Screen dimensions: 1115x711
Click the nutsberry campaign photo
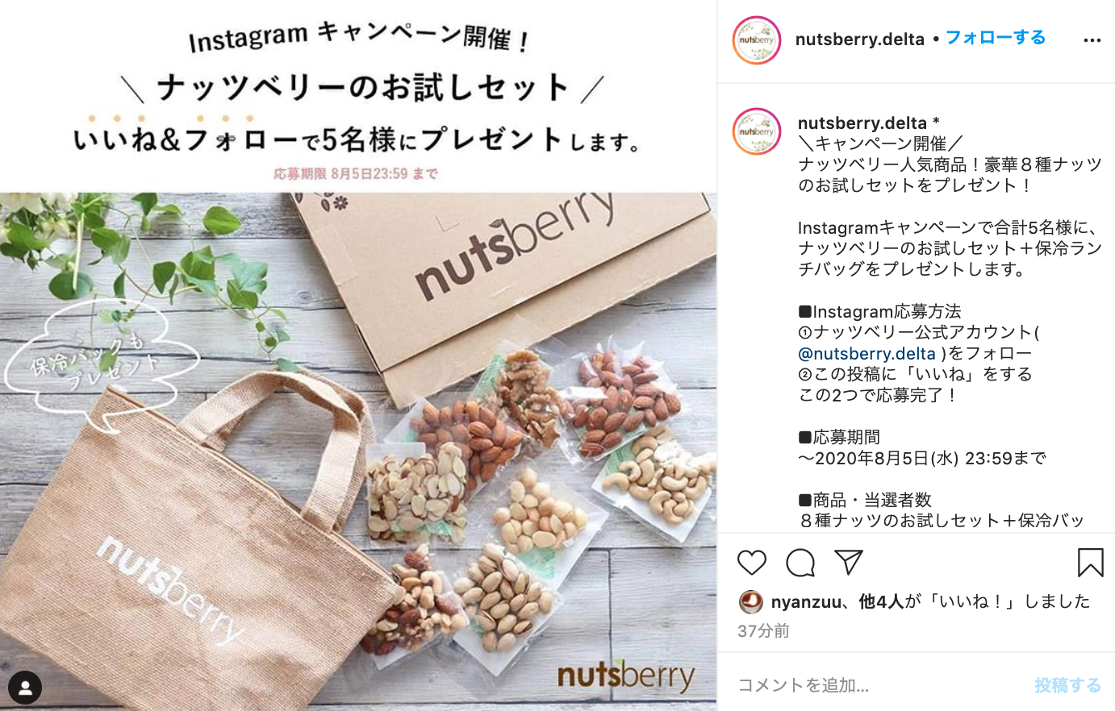[x=358, y=451]
